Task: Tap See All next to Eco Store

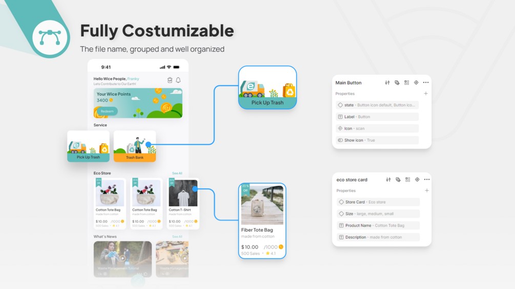Action: tap(177, 173)
